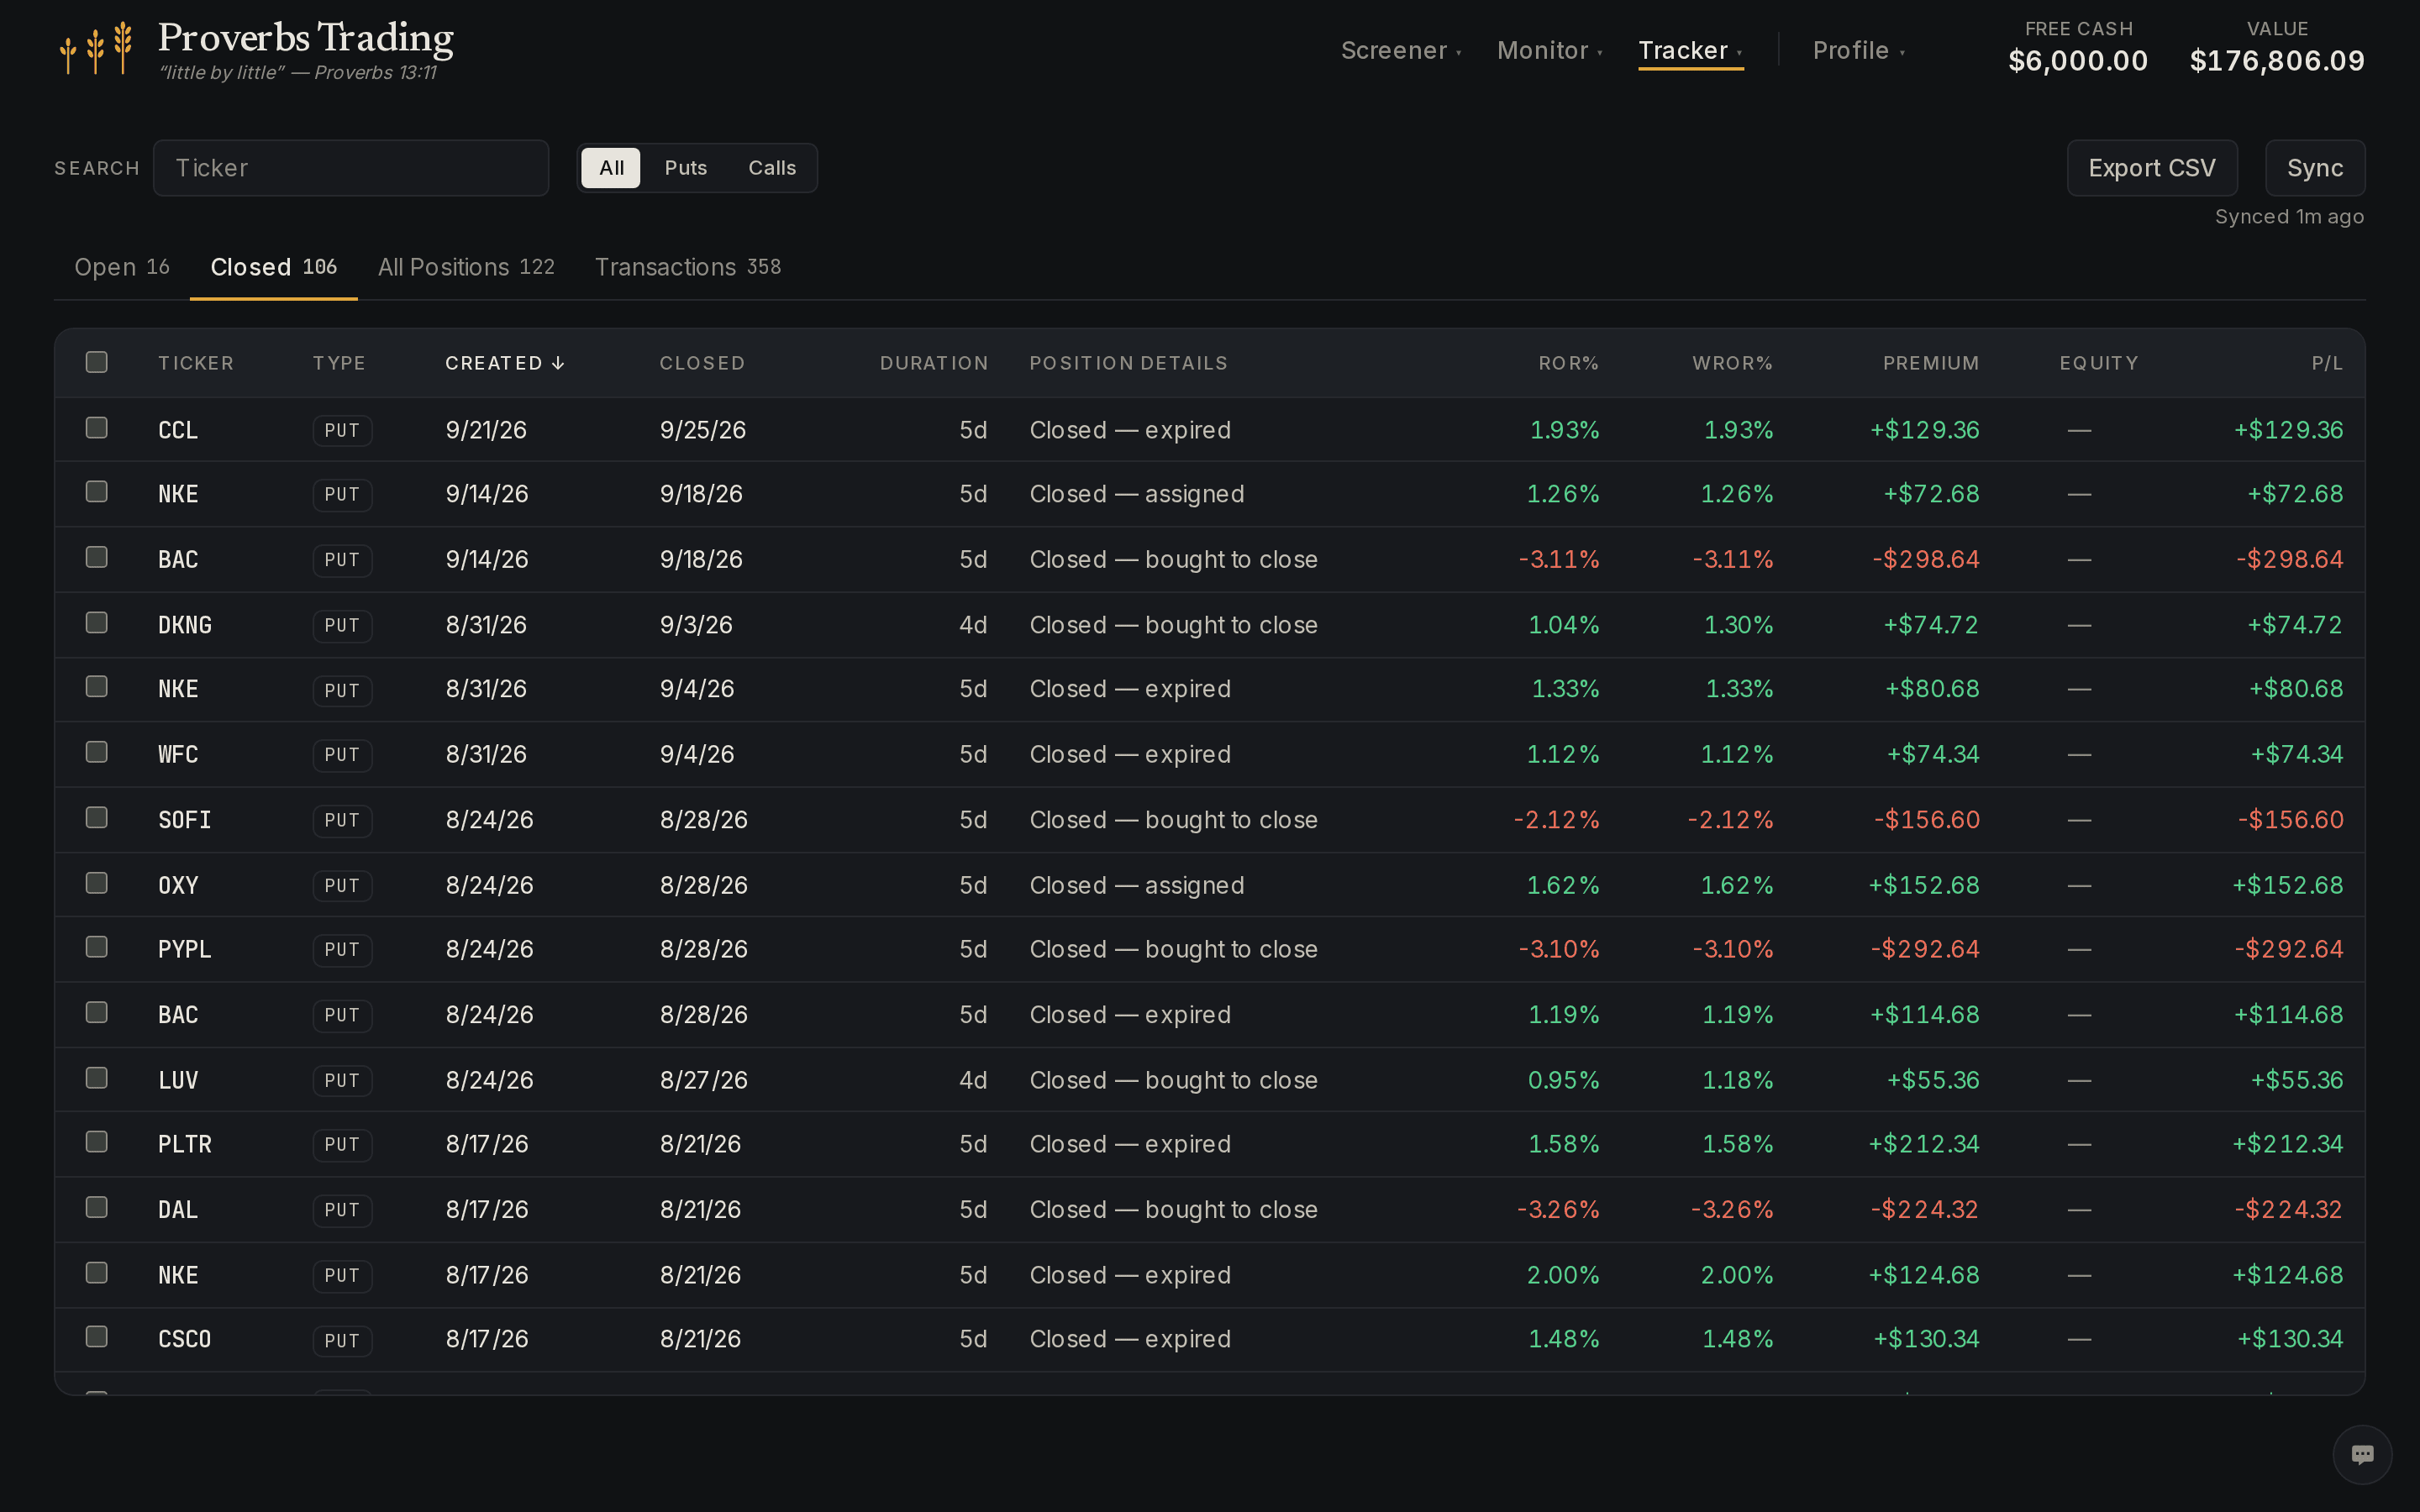Image resolution: width=2420 pixels, height=1512 pixels.
Task: Click the Export CSV button
Action: tap(2152, 168)
